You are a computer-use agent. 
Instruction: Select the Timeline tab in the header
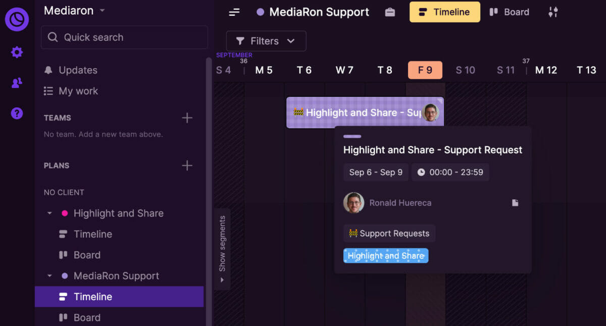click(444, 12)
